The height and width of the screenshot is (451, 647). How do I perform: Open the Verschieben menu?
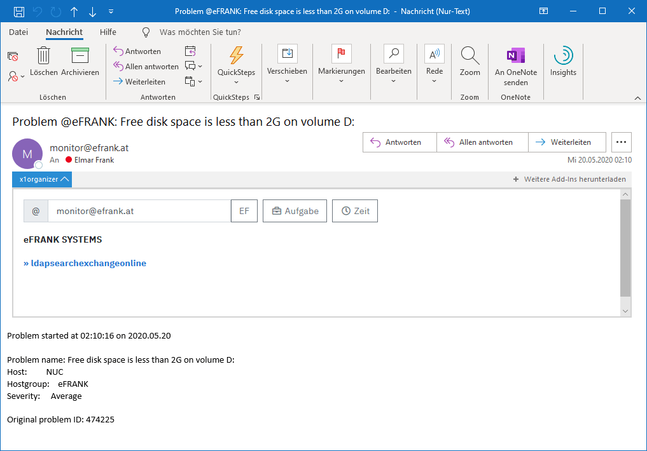[287, 64]
